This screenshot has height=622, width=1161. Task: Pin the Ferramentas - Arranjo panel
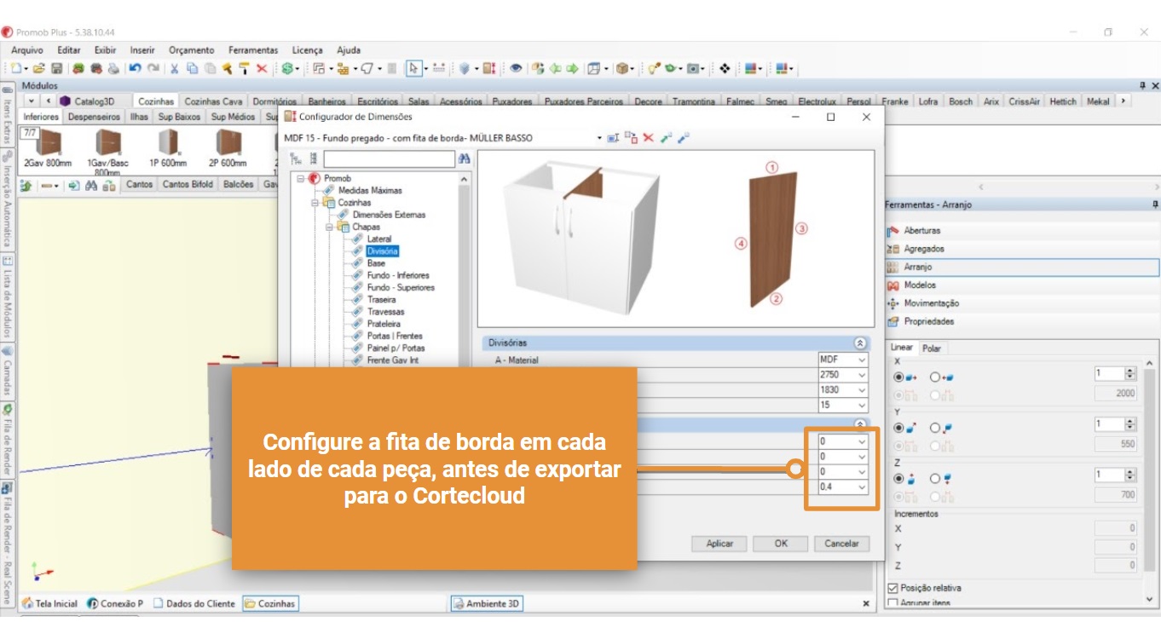1155,204
